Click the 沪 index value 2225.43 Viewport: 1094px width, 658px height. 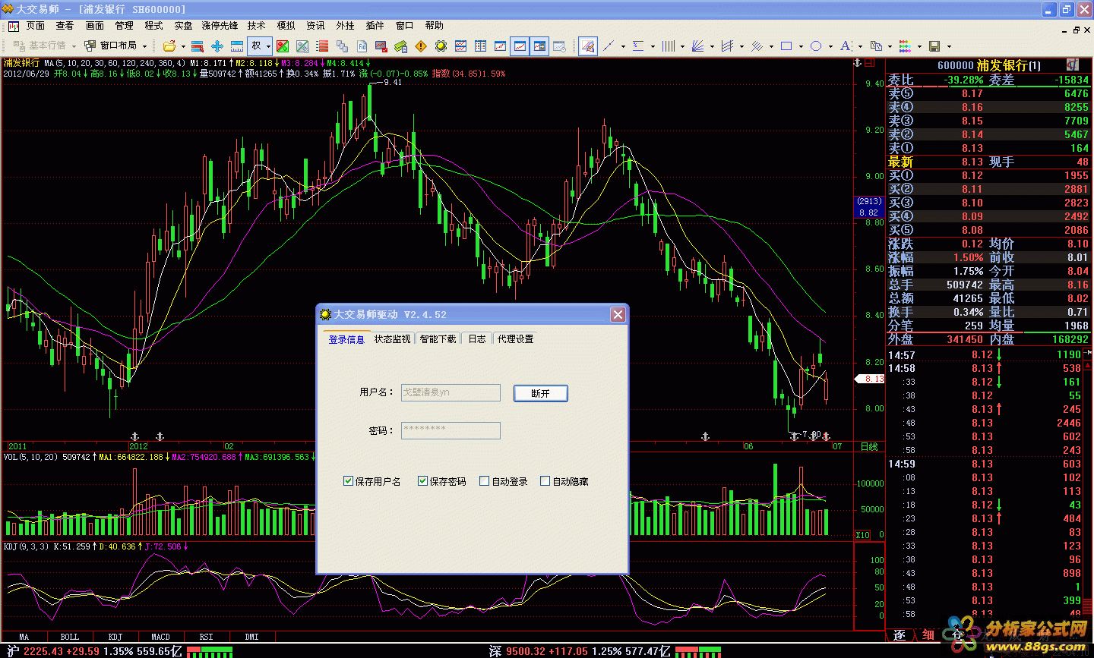click(x=43, y=651)
